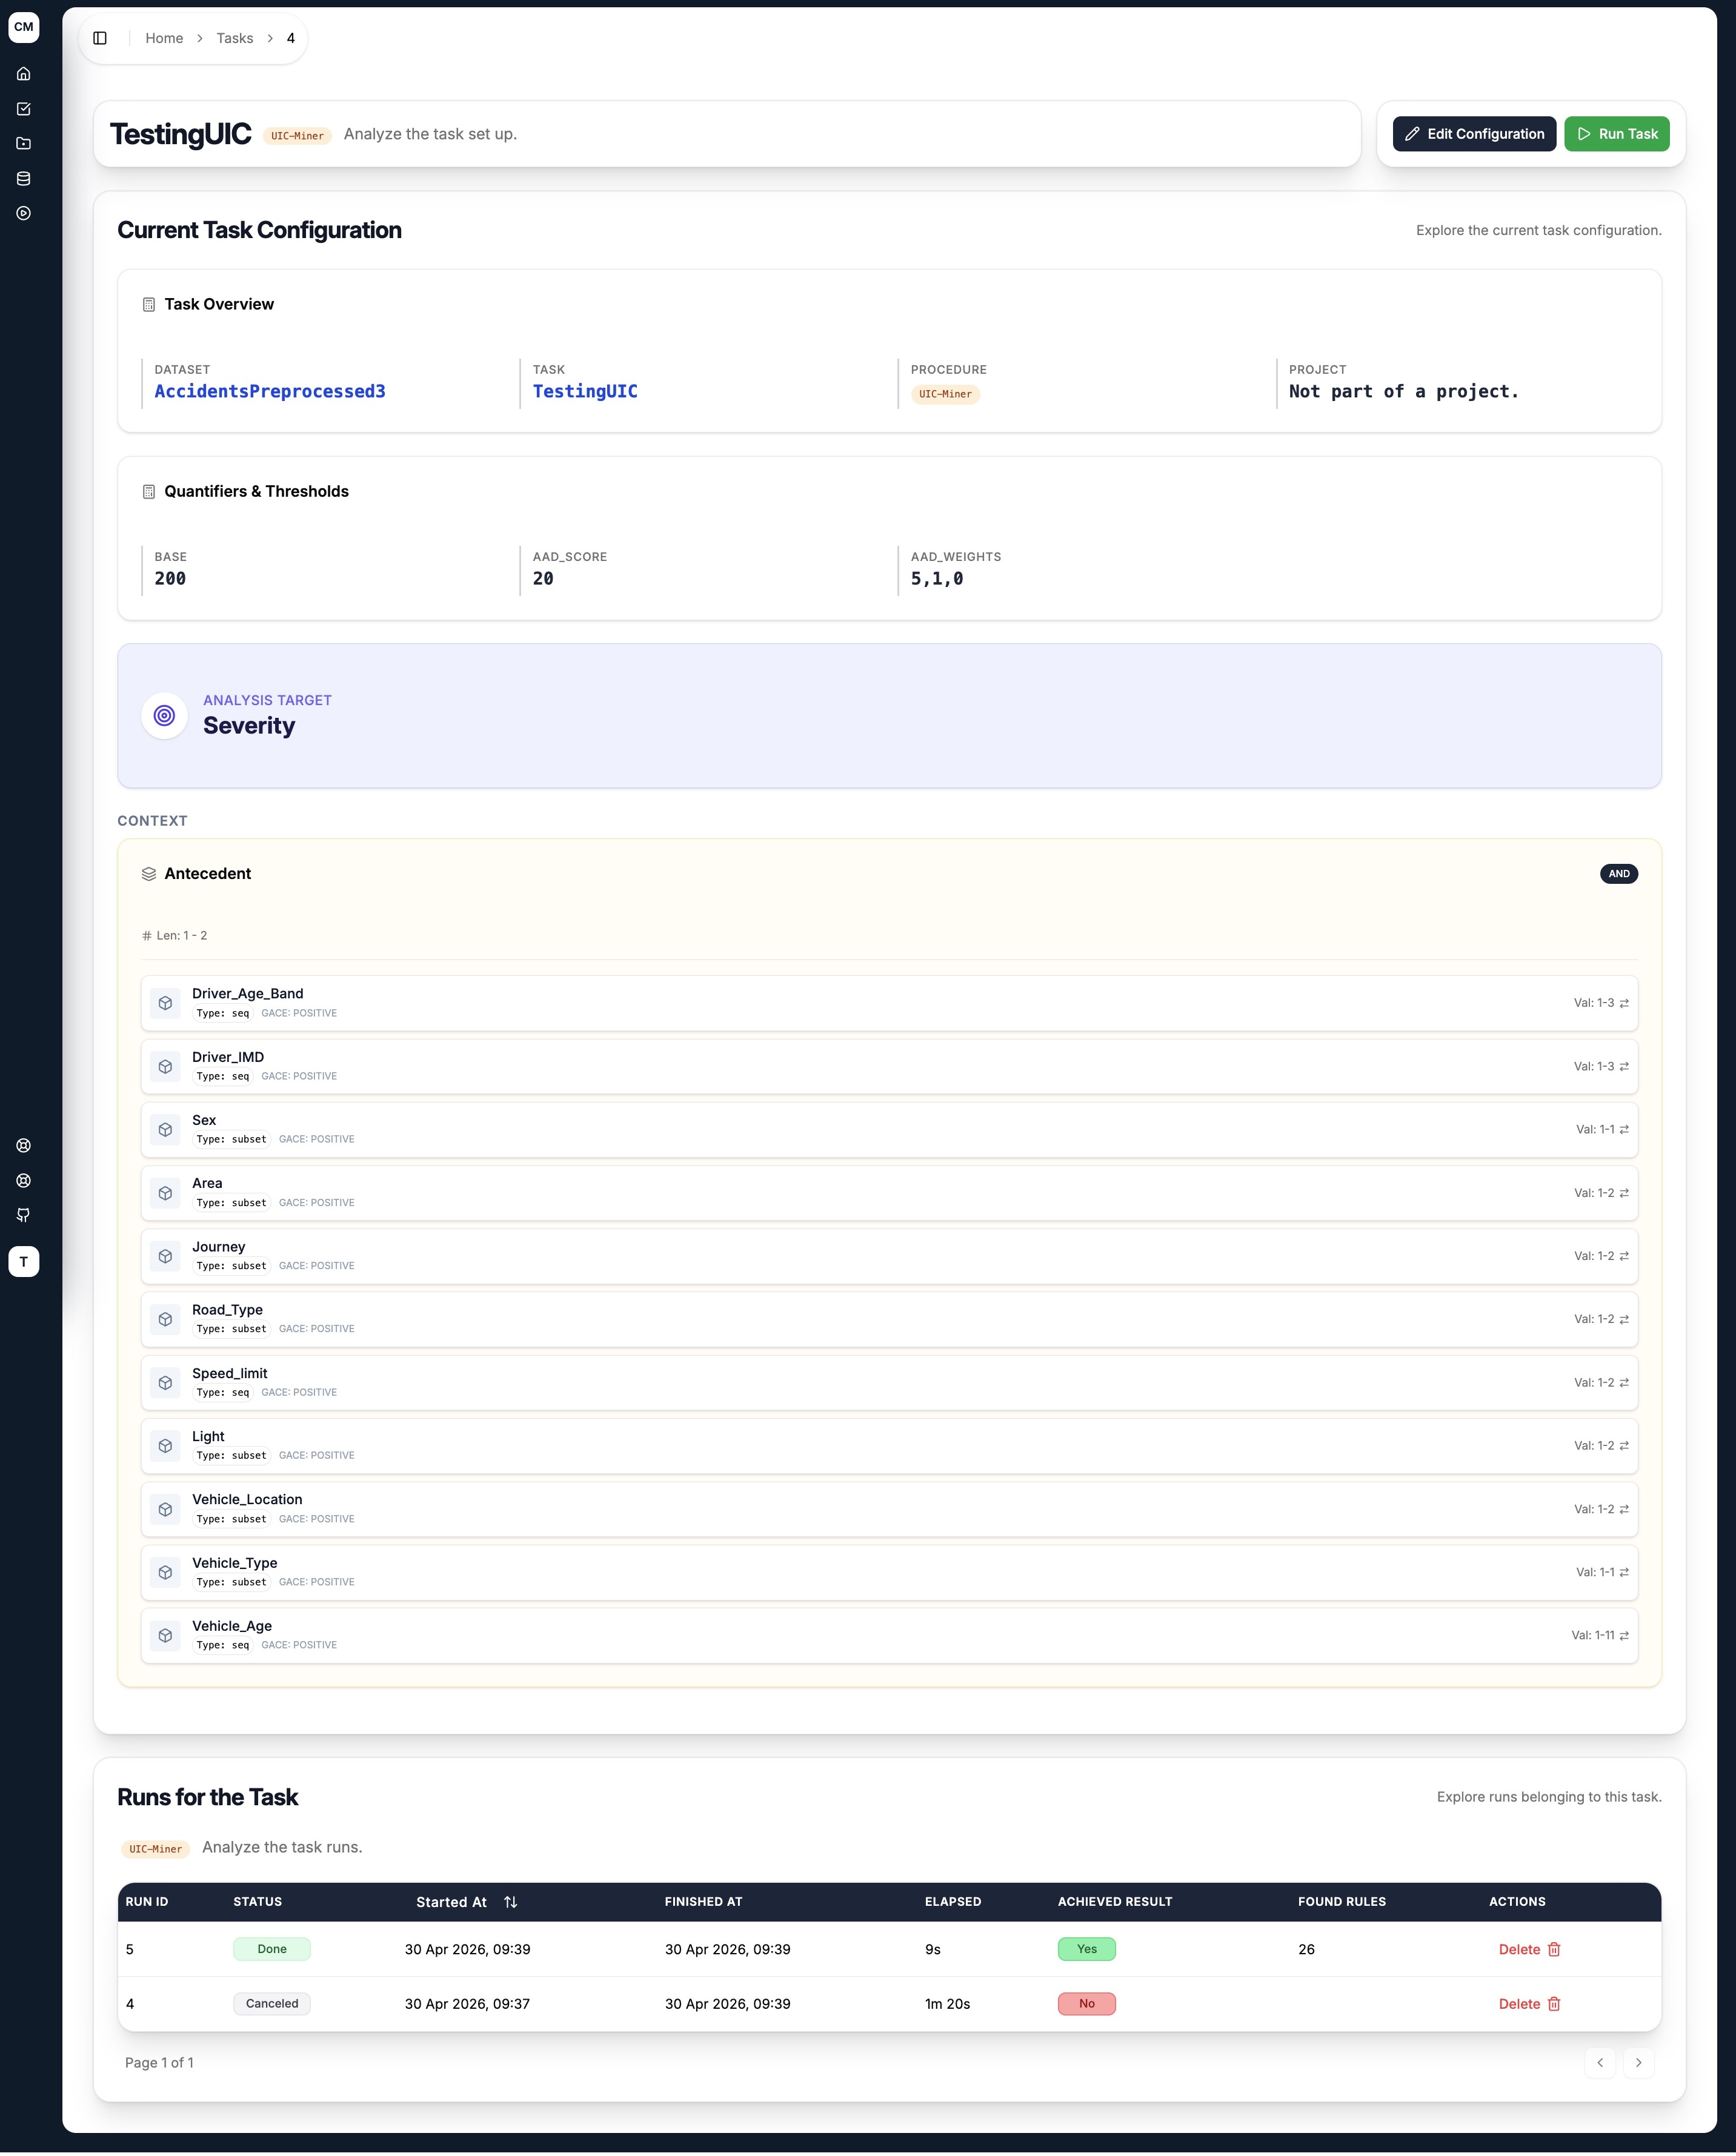The height and width of the screenshot is (2156, 1736).
Task: Toggle the sidebar panel icon
Action: point(100,38)
